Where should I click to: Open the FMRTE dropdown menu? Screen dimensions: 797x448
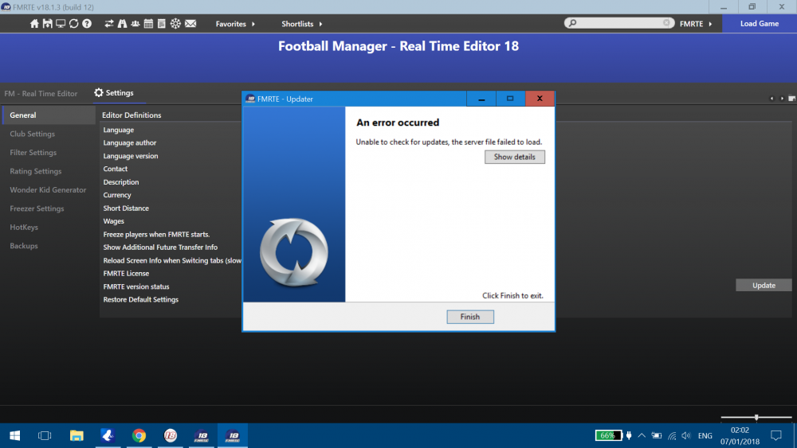tap(695, 24)
